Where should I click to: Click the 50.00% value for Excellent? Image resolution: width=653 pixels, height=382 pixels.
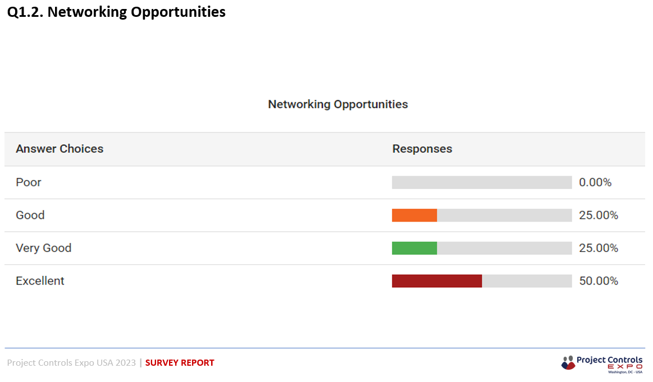[x=599, y=281]
